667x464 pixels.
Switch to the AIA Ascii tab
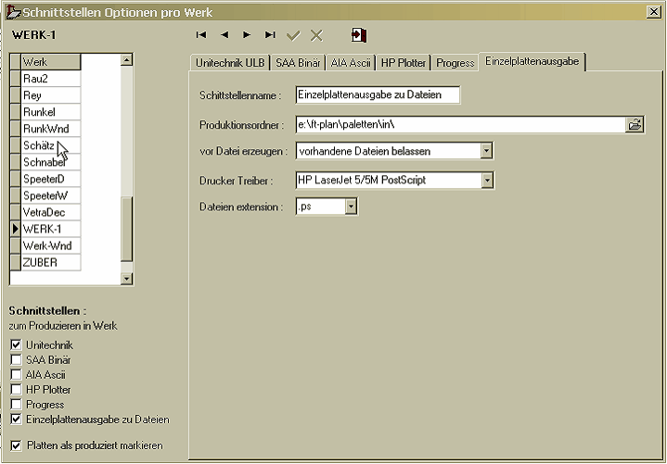[x=351, y=63]
